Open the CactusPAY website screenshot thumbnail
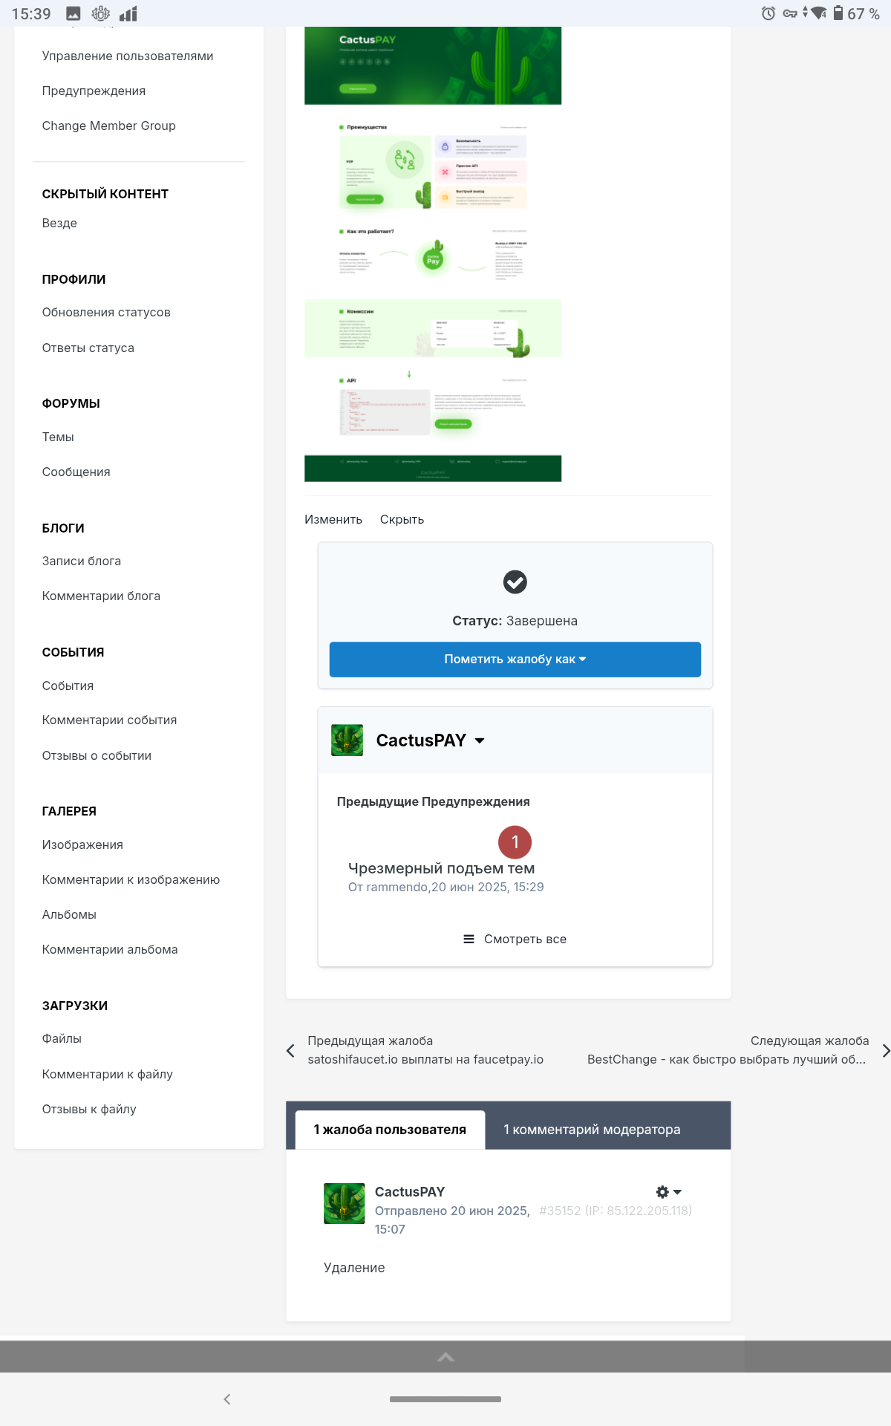The height and width of the screenshot is (1426, 891). pyautogui.click(x=433, y=254)
